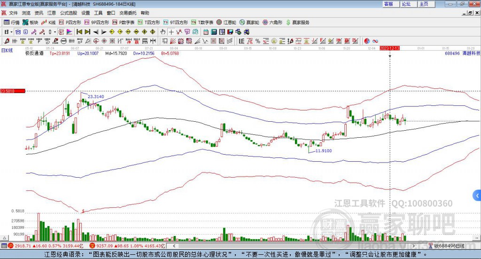
Task: Open the 赢家轮 wheel tool
Action: 249,23
